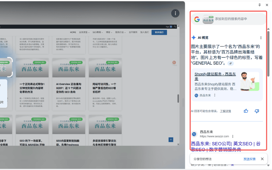Viewport: 272px width, 170px height.
Task: Click the source link chip after GENERAL SEO
Action: point(231,63)
